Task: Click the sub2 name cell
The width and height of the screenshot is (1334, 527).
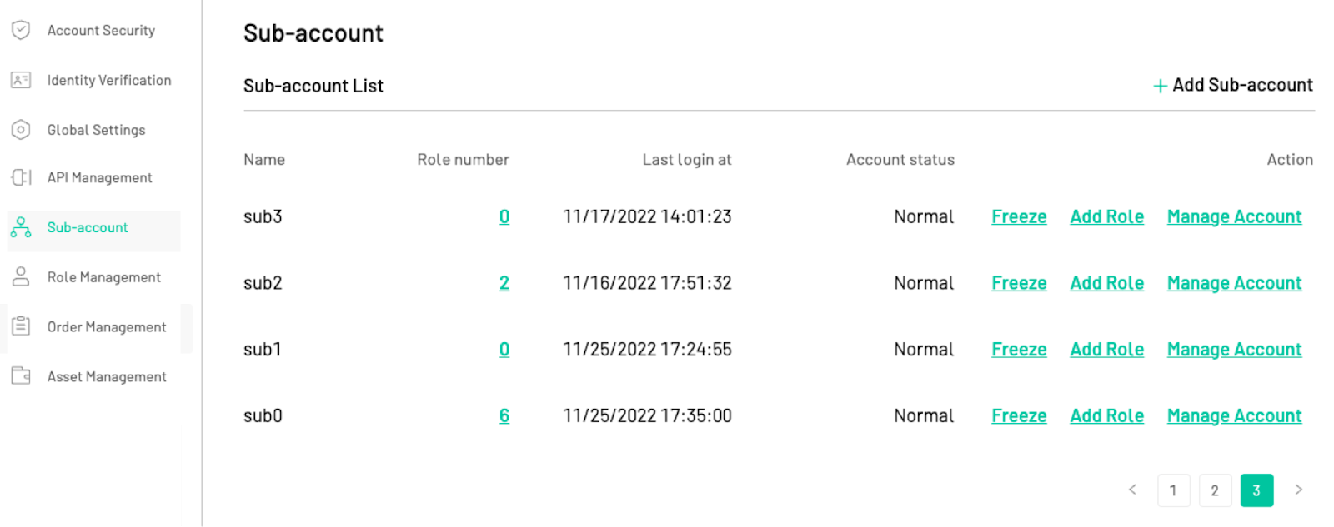Action: [x=263, y=283]
